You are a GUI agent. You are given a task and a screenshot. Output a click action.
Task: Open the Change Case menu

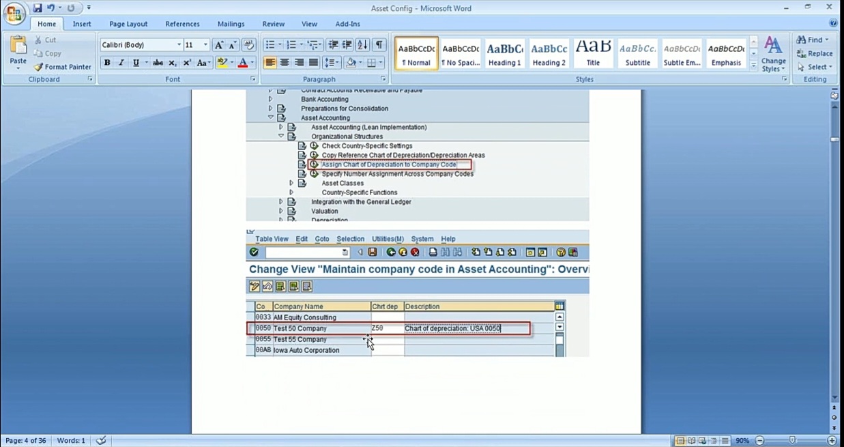[203, 63]
